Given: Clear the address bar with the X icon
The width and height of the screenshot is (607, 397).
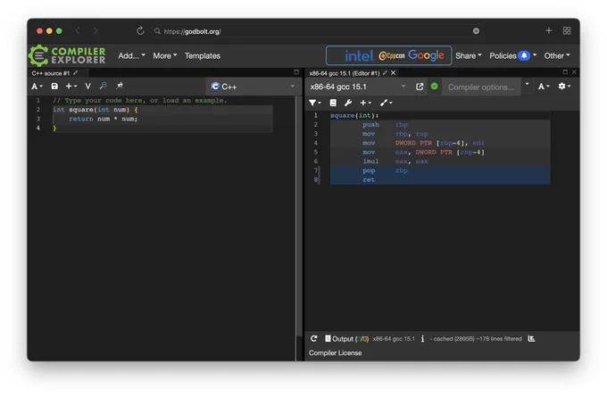Looking at the screenshot, I should point(476,31).
